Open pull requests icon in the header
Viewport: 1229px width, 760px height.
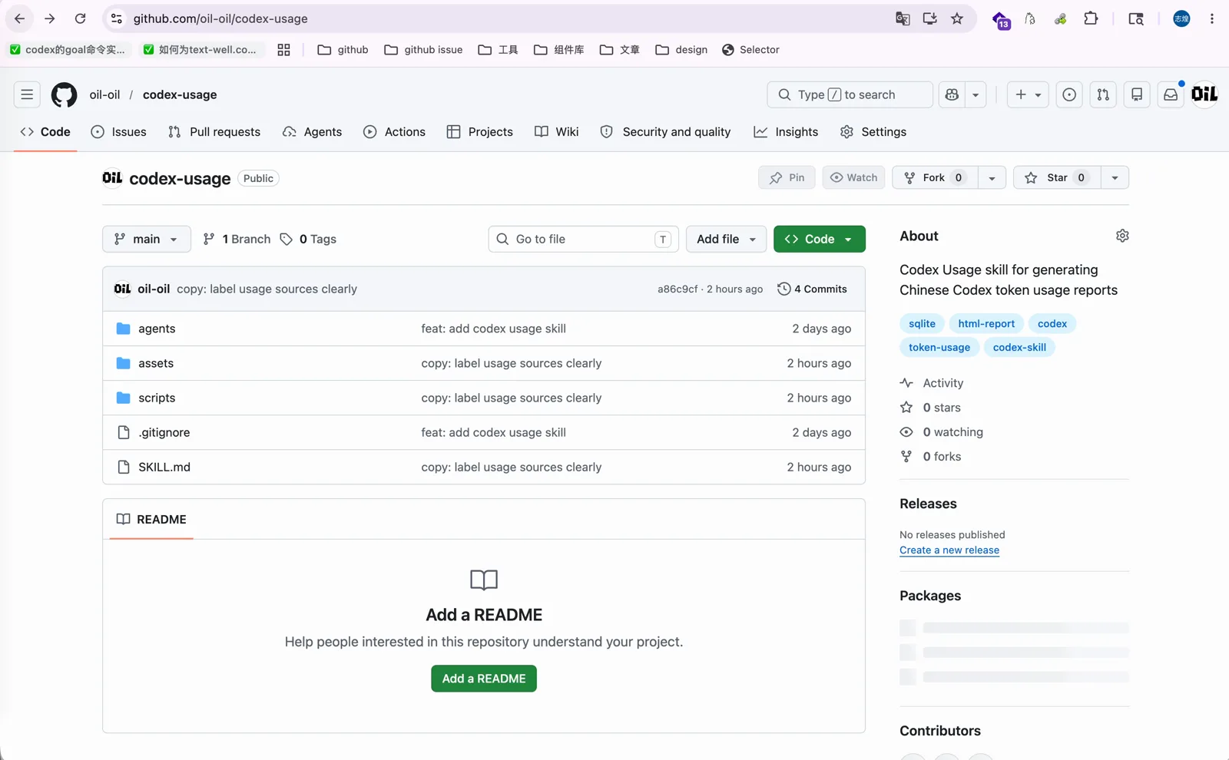coord(1103,94)
